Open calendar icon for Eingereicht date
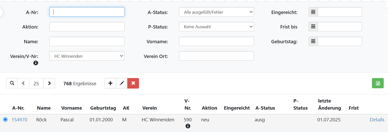 point(313,12)
